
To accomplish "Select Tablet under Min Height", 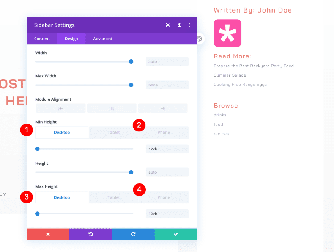I will point(113,133).
